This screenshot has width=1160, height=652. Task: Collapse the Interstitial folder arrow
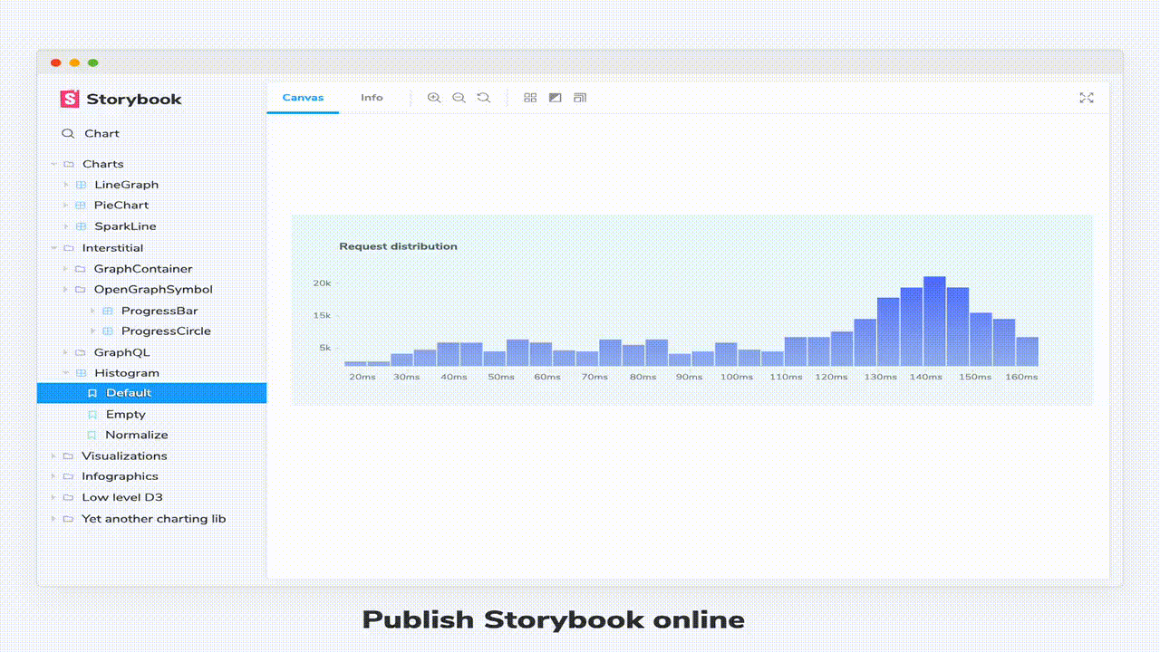[x=54, y=248]
